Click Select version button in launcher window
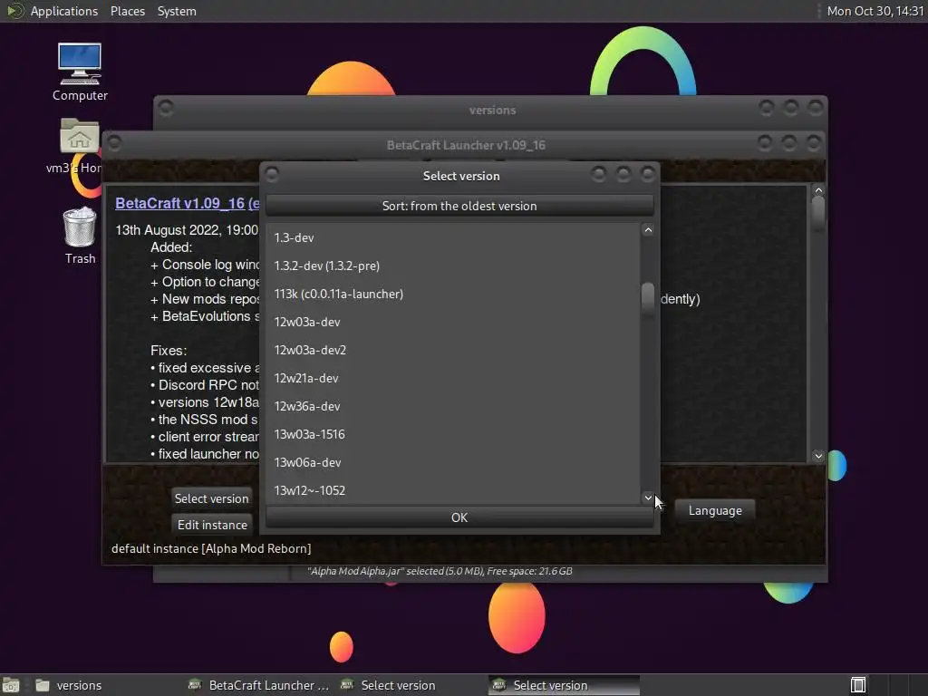The height and width of the screenshot is (696, 928). click(211, 498)
